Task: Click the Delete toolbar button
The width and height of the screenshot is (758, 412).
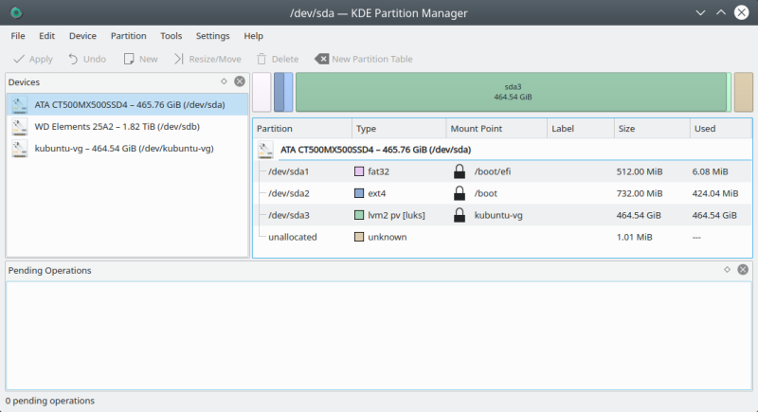Action: [278, 59]
